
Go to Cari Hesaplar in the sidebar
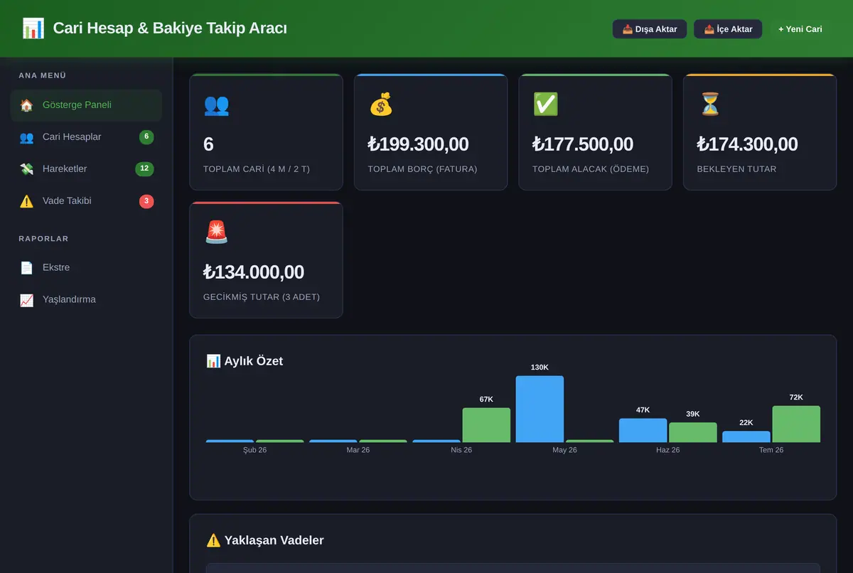click(86, 137)
